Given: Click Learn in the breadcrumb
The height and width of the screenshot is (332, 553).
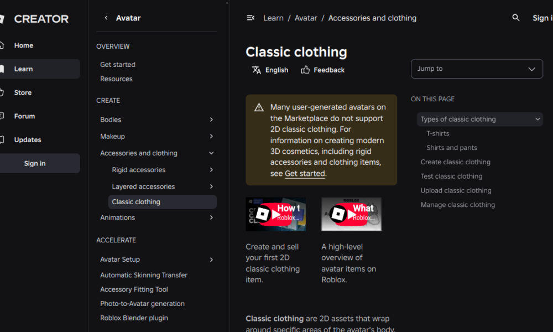Looking at the screenshot, I should click(273, 18).
